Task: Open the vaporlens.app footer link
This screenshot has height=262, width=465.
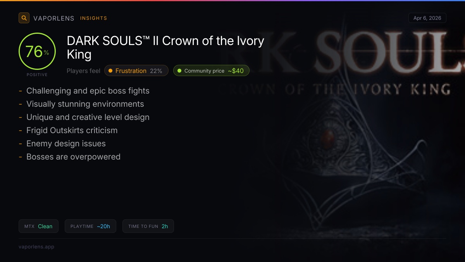Action: pyautogui.click(x=36, y=246)
